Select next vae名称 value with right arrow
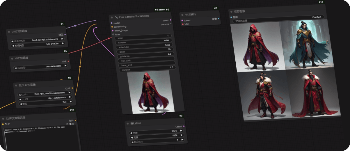Image resolution: width=350 pixels, height=151 pixels. click(65, 65)
